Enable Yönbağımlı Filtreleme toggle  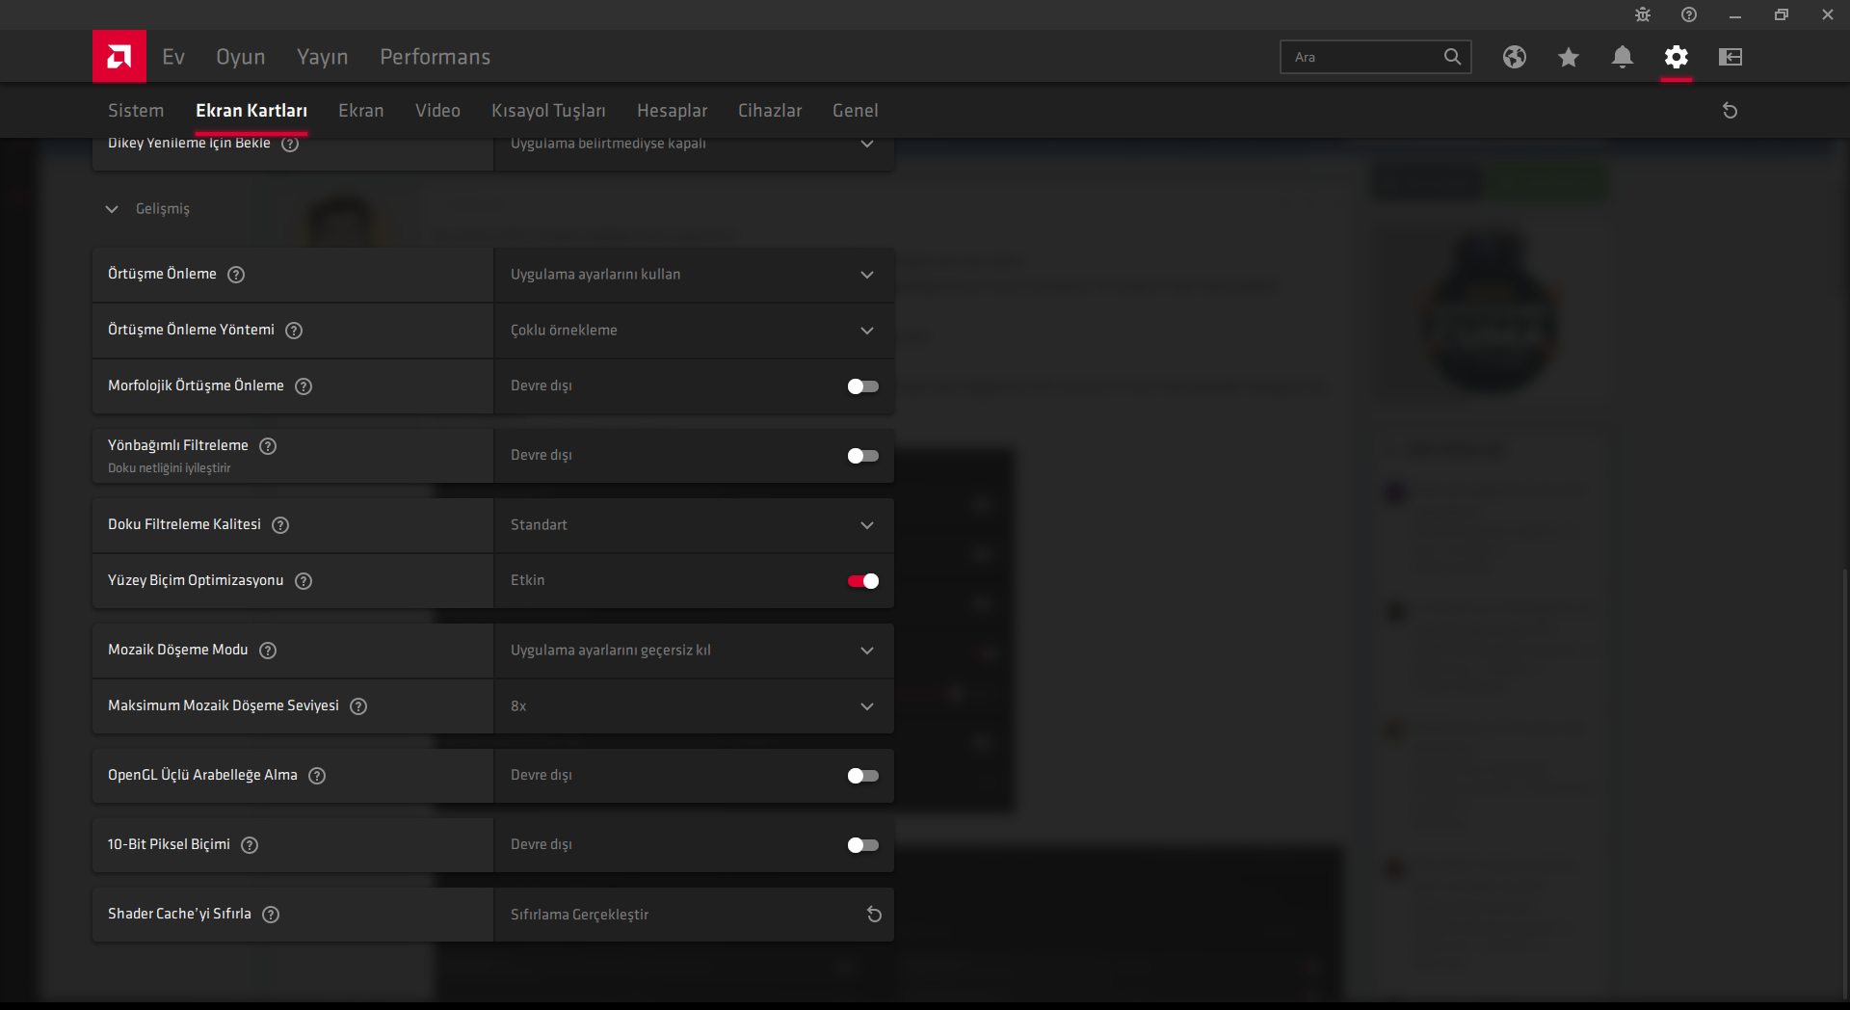862,456
